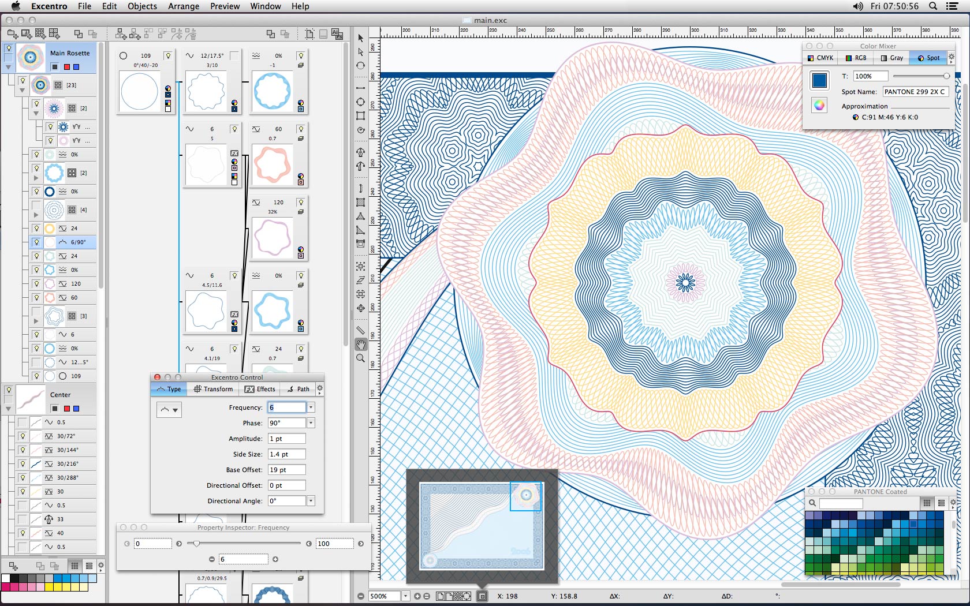Switch to Transform tab in Excentro Control
Viewport: 970px width, 606px height.
click(x=213, y=389)
